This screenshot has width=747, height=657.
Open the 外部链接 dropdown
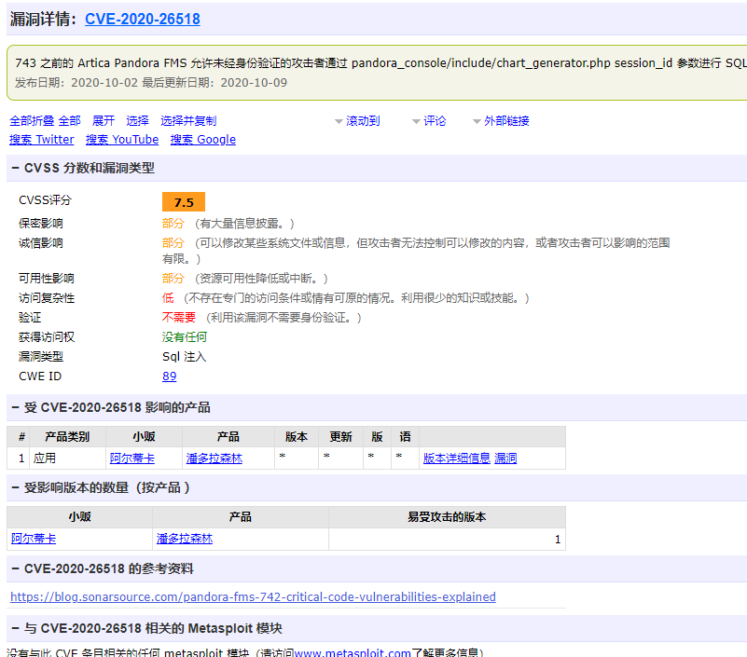coord(501,121)
